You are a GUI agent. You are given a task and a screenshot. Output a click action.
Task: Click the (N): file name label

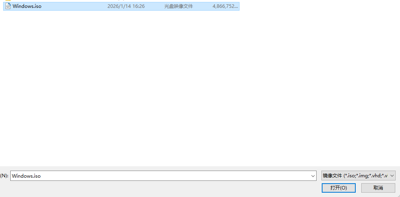pyautogui.click(x=4, y=176)
